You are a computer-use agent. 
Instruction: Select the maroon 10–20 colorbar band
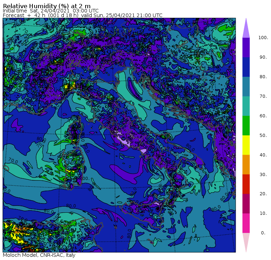click(246, 203)
